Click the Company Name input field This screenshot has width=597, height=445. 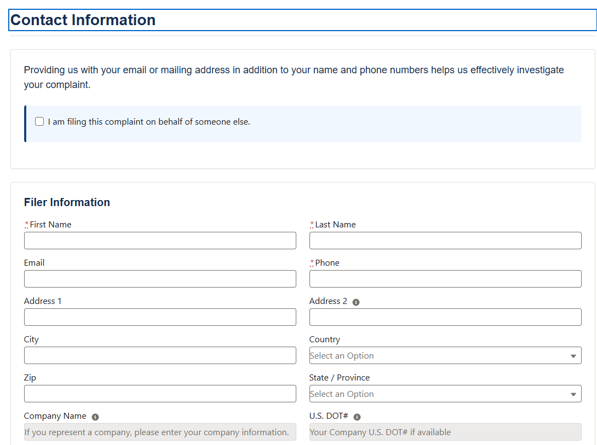[160, 432]
